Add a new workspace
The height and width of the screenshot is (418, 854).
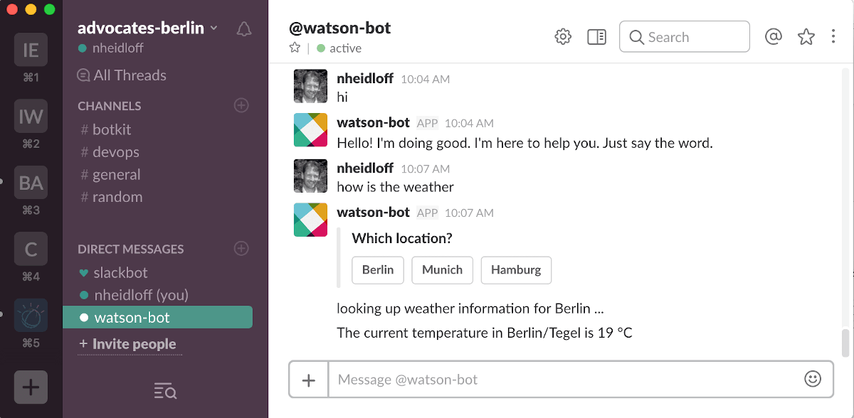[x=31, y=387]
